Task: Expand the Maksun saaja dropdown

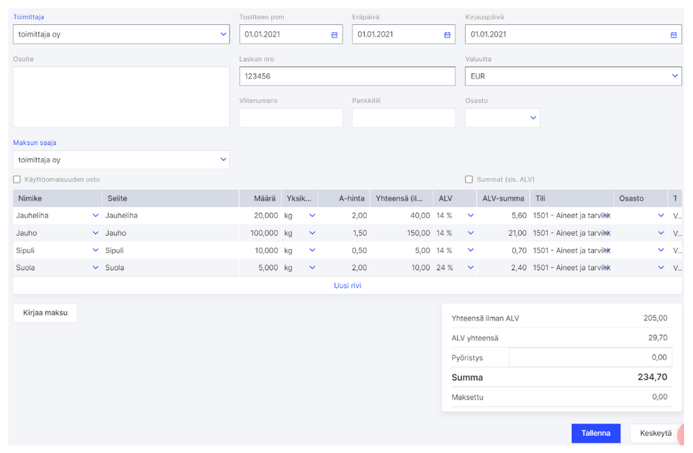Action: tap(223, 160)
